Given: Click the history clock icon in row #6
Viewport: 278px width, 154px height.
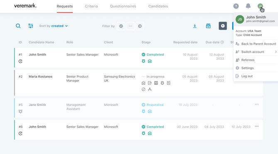Looking at the screenshot, I should [x=20, y=133].
